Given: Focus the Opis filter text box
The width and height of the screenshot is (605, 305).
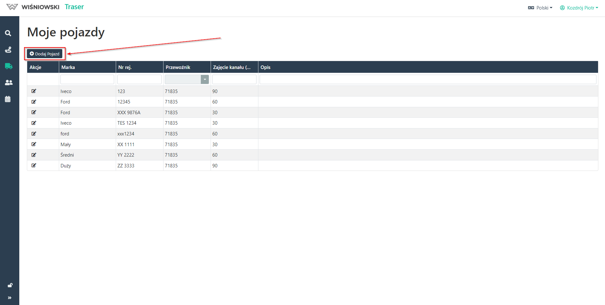Looking at the screenshot, I should click(x=428, y=79).
